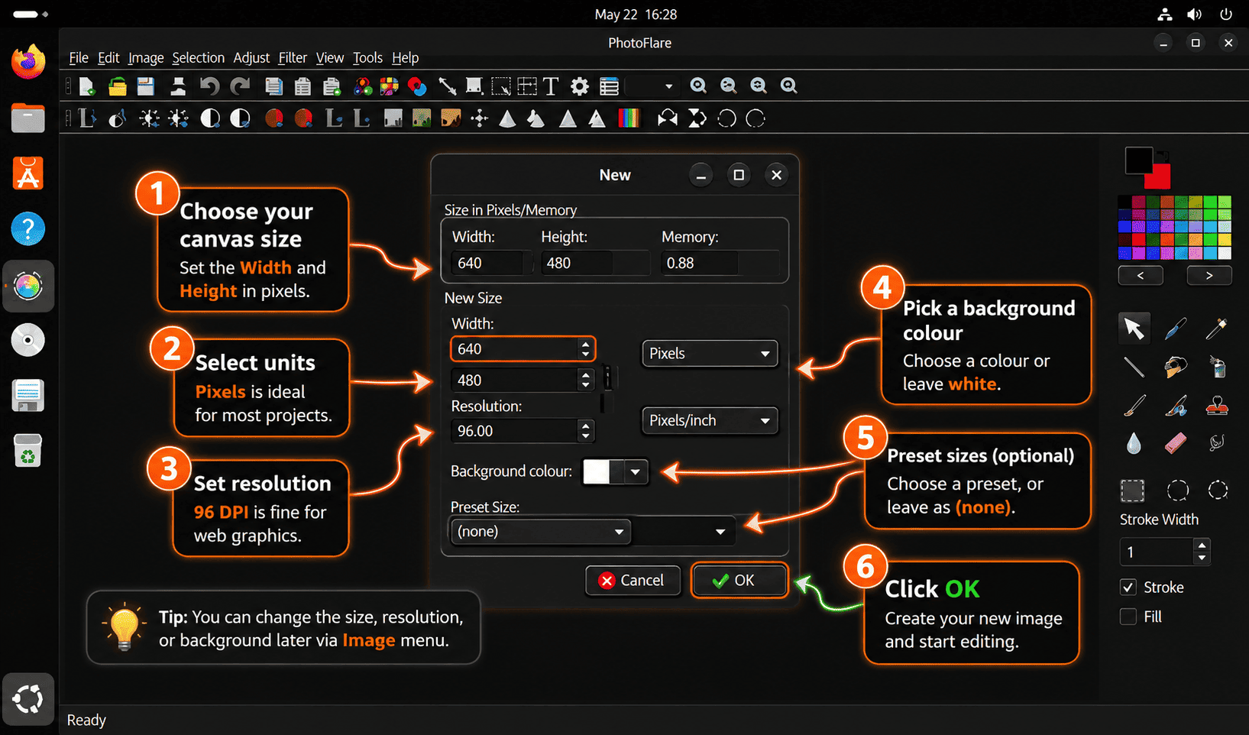Click the clock showing May 22 16:28

(636, 15)
